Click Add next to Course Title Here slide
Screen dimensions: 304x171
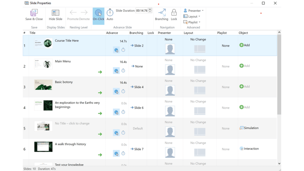click(244, 45)
